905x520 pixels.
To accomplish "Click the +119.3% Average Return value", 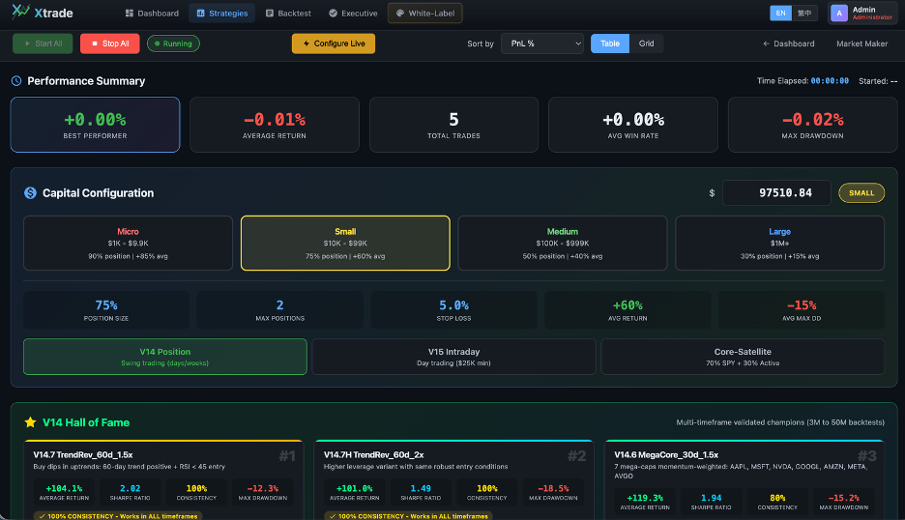I will pos(645,498).
